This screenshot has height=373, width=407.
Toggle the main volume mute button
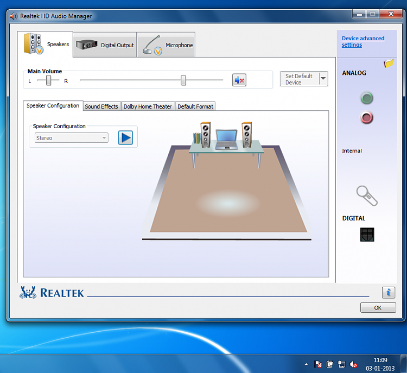[x=239, y=80]
